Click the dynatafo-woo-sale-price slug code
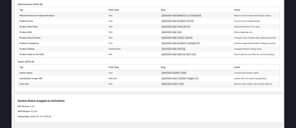Screen dimensions: 296x128 (176, 27)
